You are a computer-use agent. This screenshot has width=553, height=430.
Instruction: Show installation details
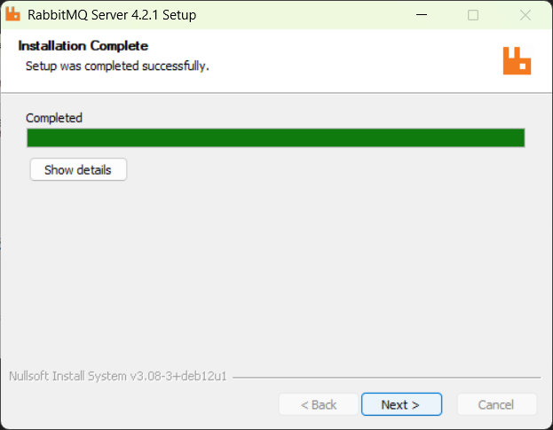[78, 169]
